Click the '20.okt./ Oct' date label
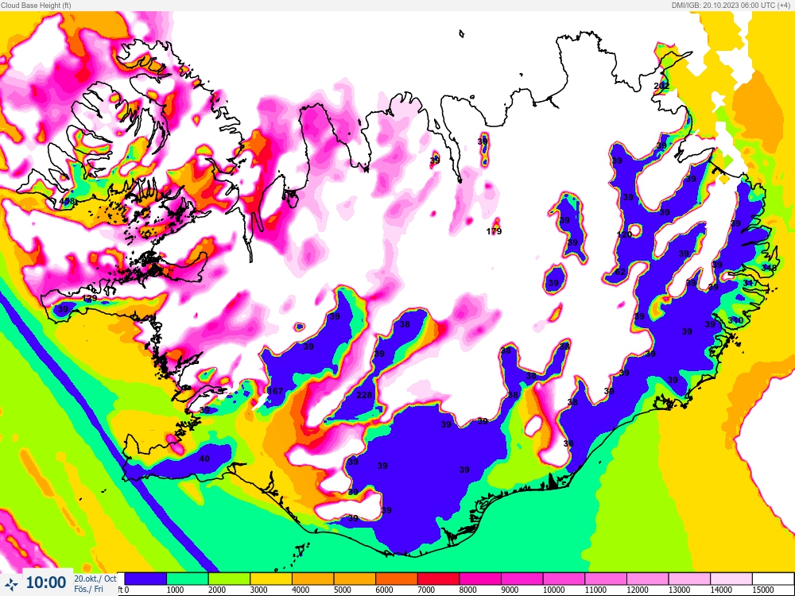The height and width of the screenshot is (596, 795). (x=95, y=579)
